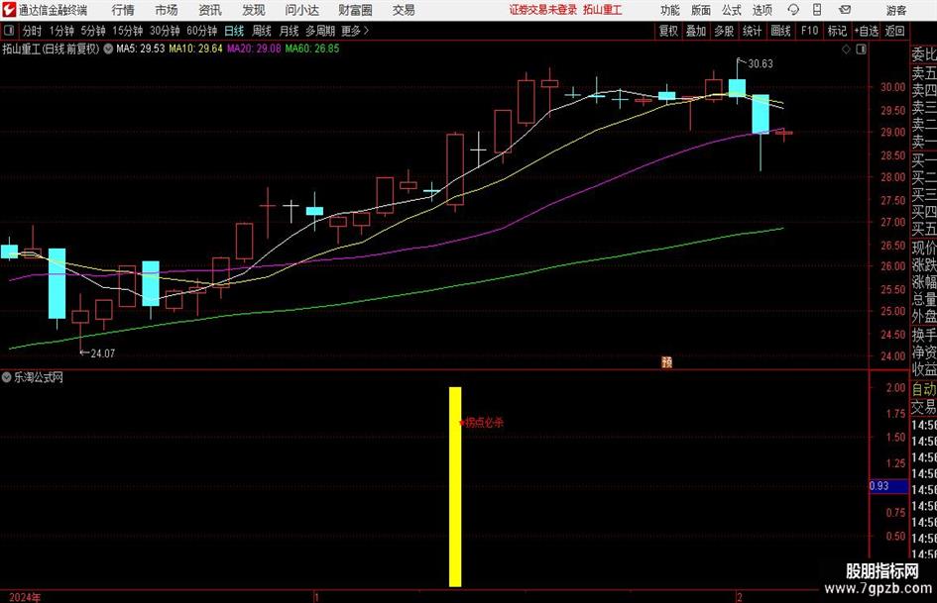This screenshot has height=603, width=937.
Task: Click the 预 forecast marker on the chart
Action: (667, 361)
